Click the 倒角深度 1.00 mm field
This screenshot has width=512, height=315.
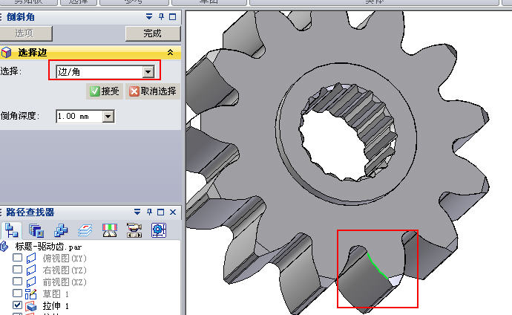[x=79, y=117]
